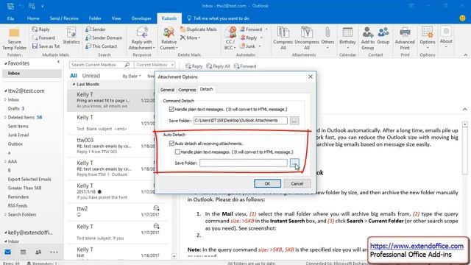Image resolution: width=471 pixels, height=265 pixels.
Task: Click Reply All in reading pane
Action: point(219,66)
